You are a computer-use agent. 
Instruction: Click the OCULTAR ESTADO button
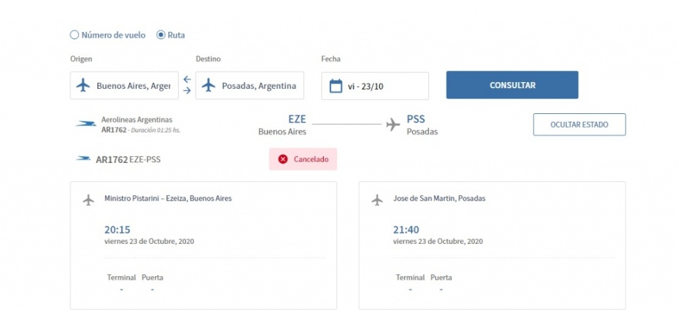(579, 125)
